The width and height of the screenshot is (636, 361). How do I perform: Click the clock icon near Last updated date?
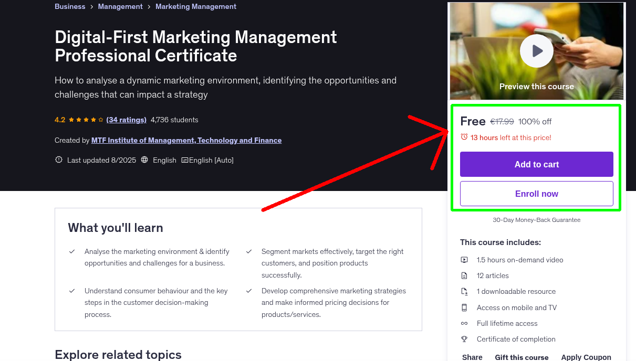pyautogui.click(x=58, y=160)
